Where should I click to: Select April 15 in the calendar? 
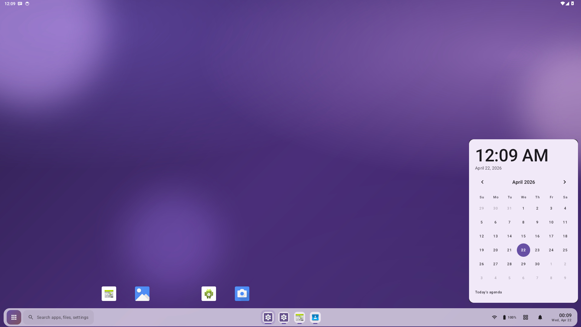(523, 236)
